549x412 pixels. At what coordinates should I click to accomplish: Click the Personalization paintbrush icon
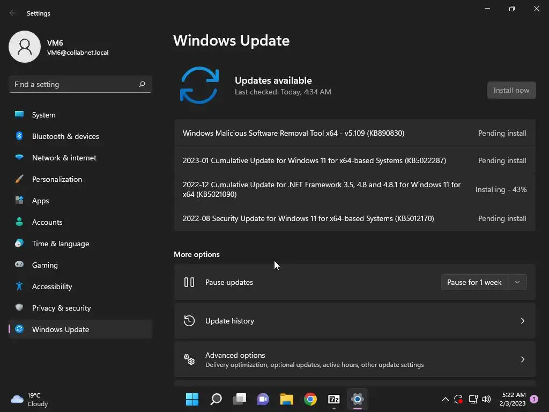(19, 179)
